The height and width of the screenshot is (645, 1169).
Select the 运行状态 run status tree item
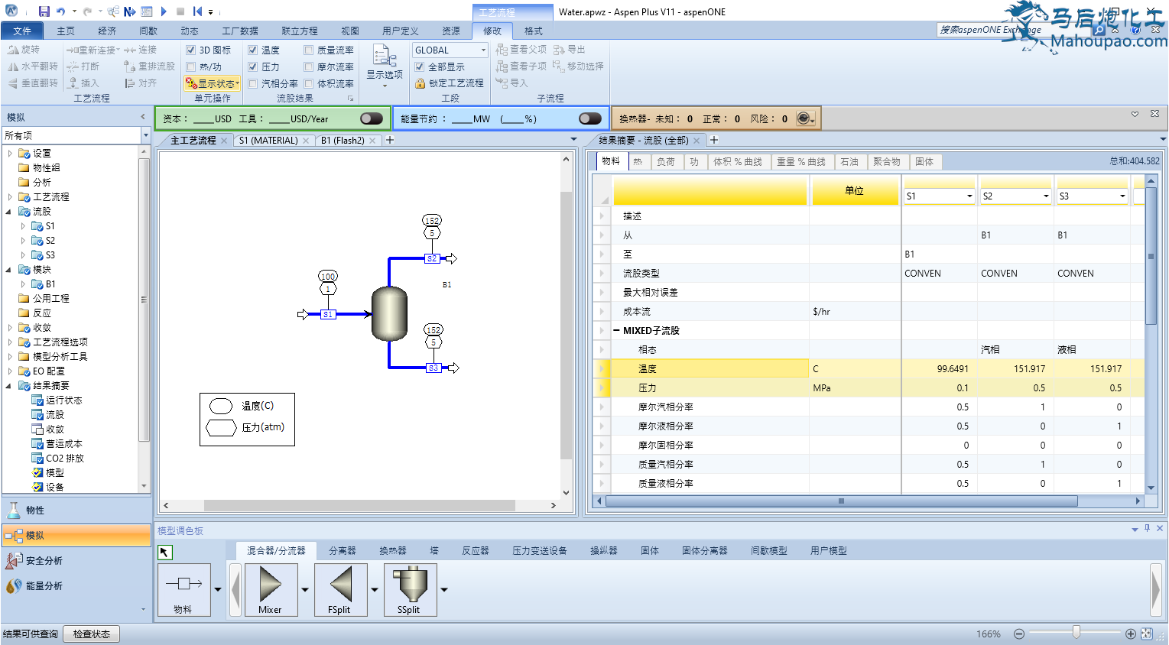point(63,400)
